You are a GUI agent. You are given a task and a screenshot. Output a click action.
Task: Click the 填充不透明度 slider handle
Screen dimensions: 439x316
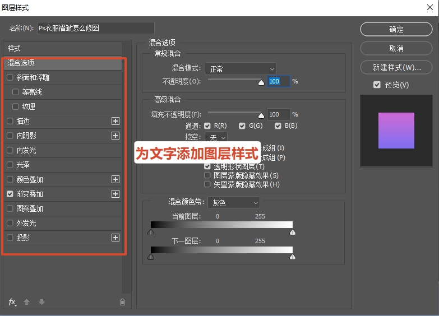pos(261,115)
